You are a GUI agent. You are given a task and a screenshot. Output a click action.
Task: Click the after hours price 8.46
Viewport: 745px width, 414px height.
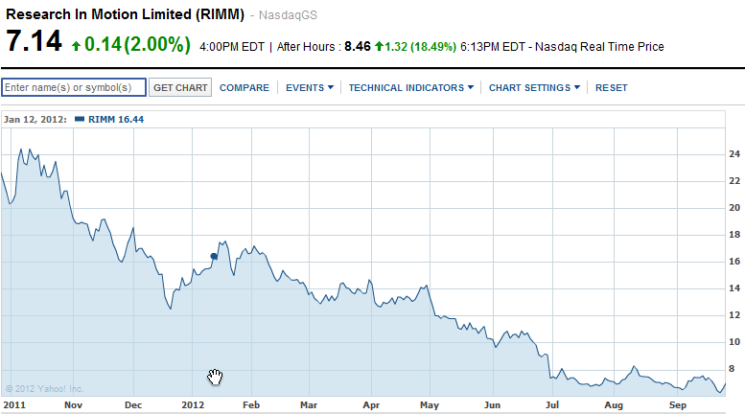click(358, 47)
